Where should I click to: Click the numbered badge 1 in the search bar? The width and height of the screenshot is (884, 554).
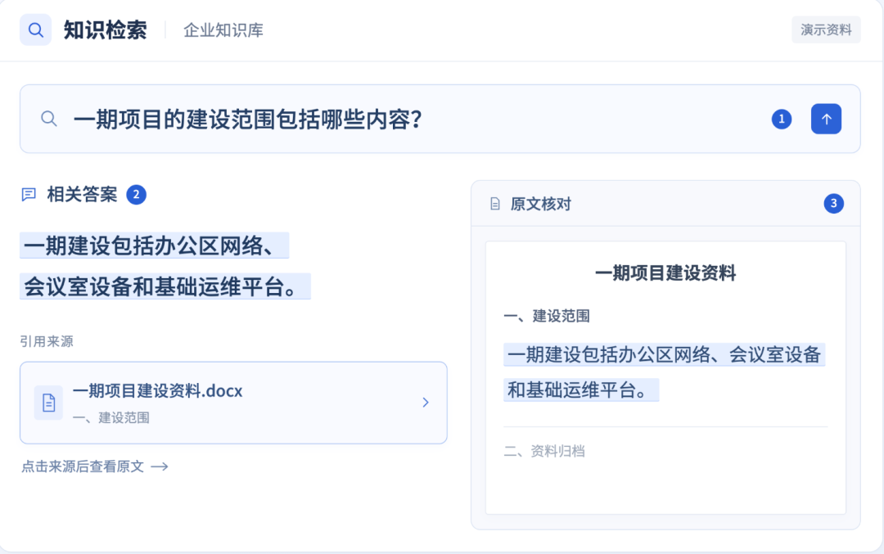[782, 119]
